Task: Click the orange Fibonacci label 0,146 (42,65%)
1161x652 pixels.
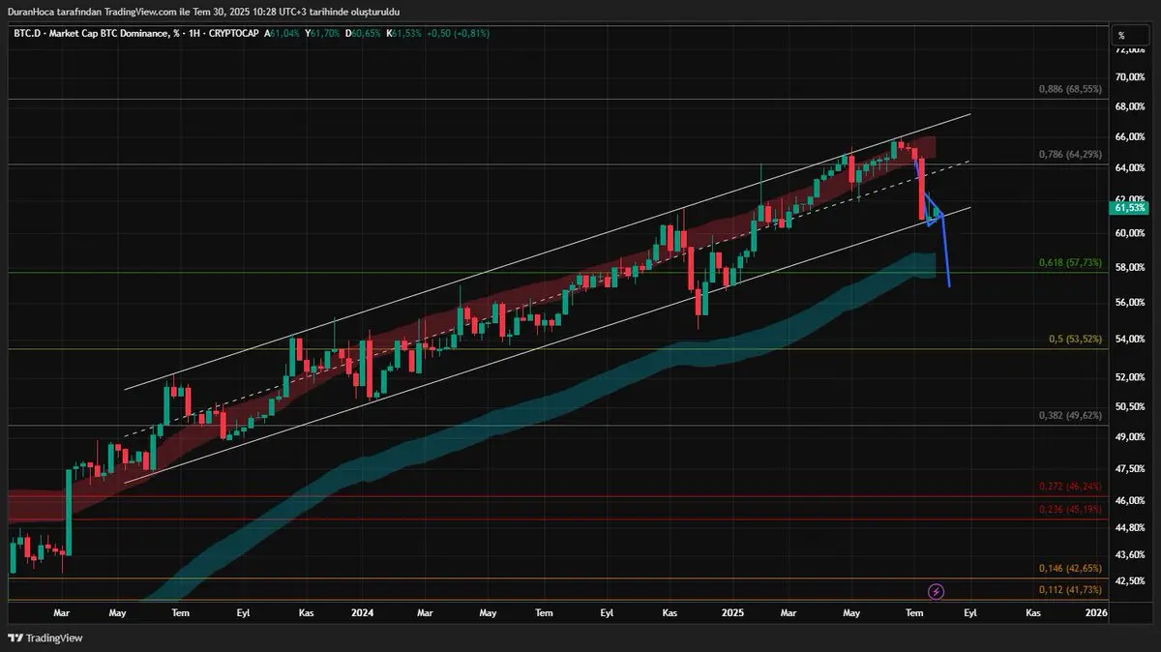Action: pyautogui.click(x=1070, y=568)
